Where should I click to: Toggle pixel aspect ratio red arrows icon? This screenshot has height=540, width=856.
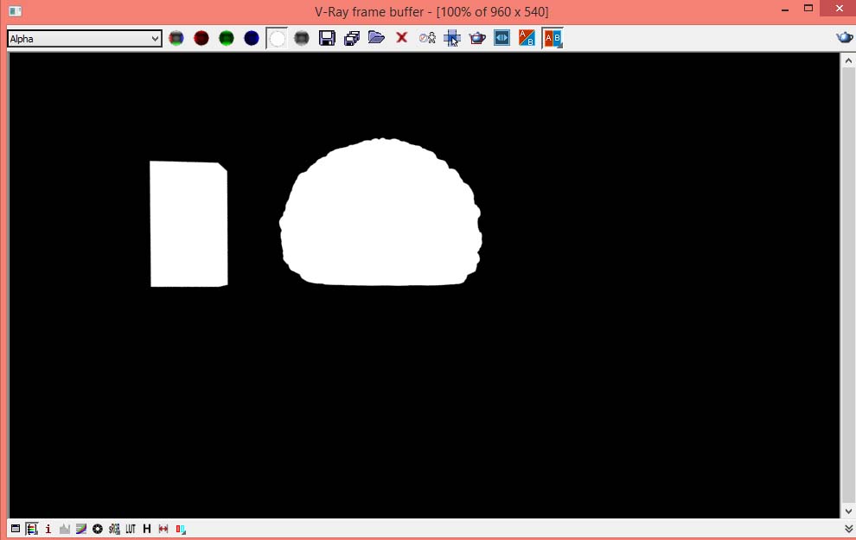tap(163, 529)
